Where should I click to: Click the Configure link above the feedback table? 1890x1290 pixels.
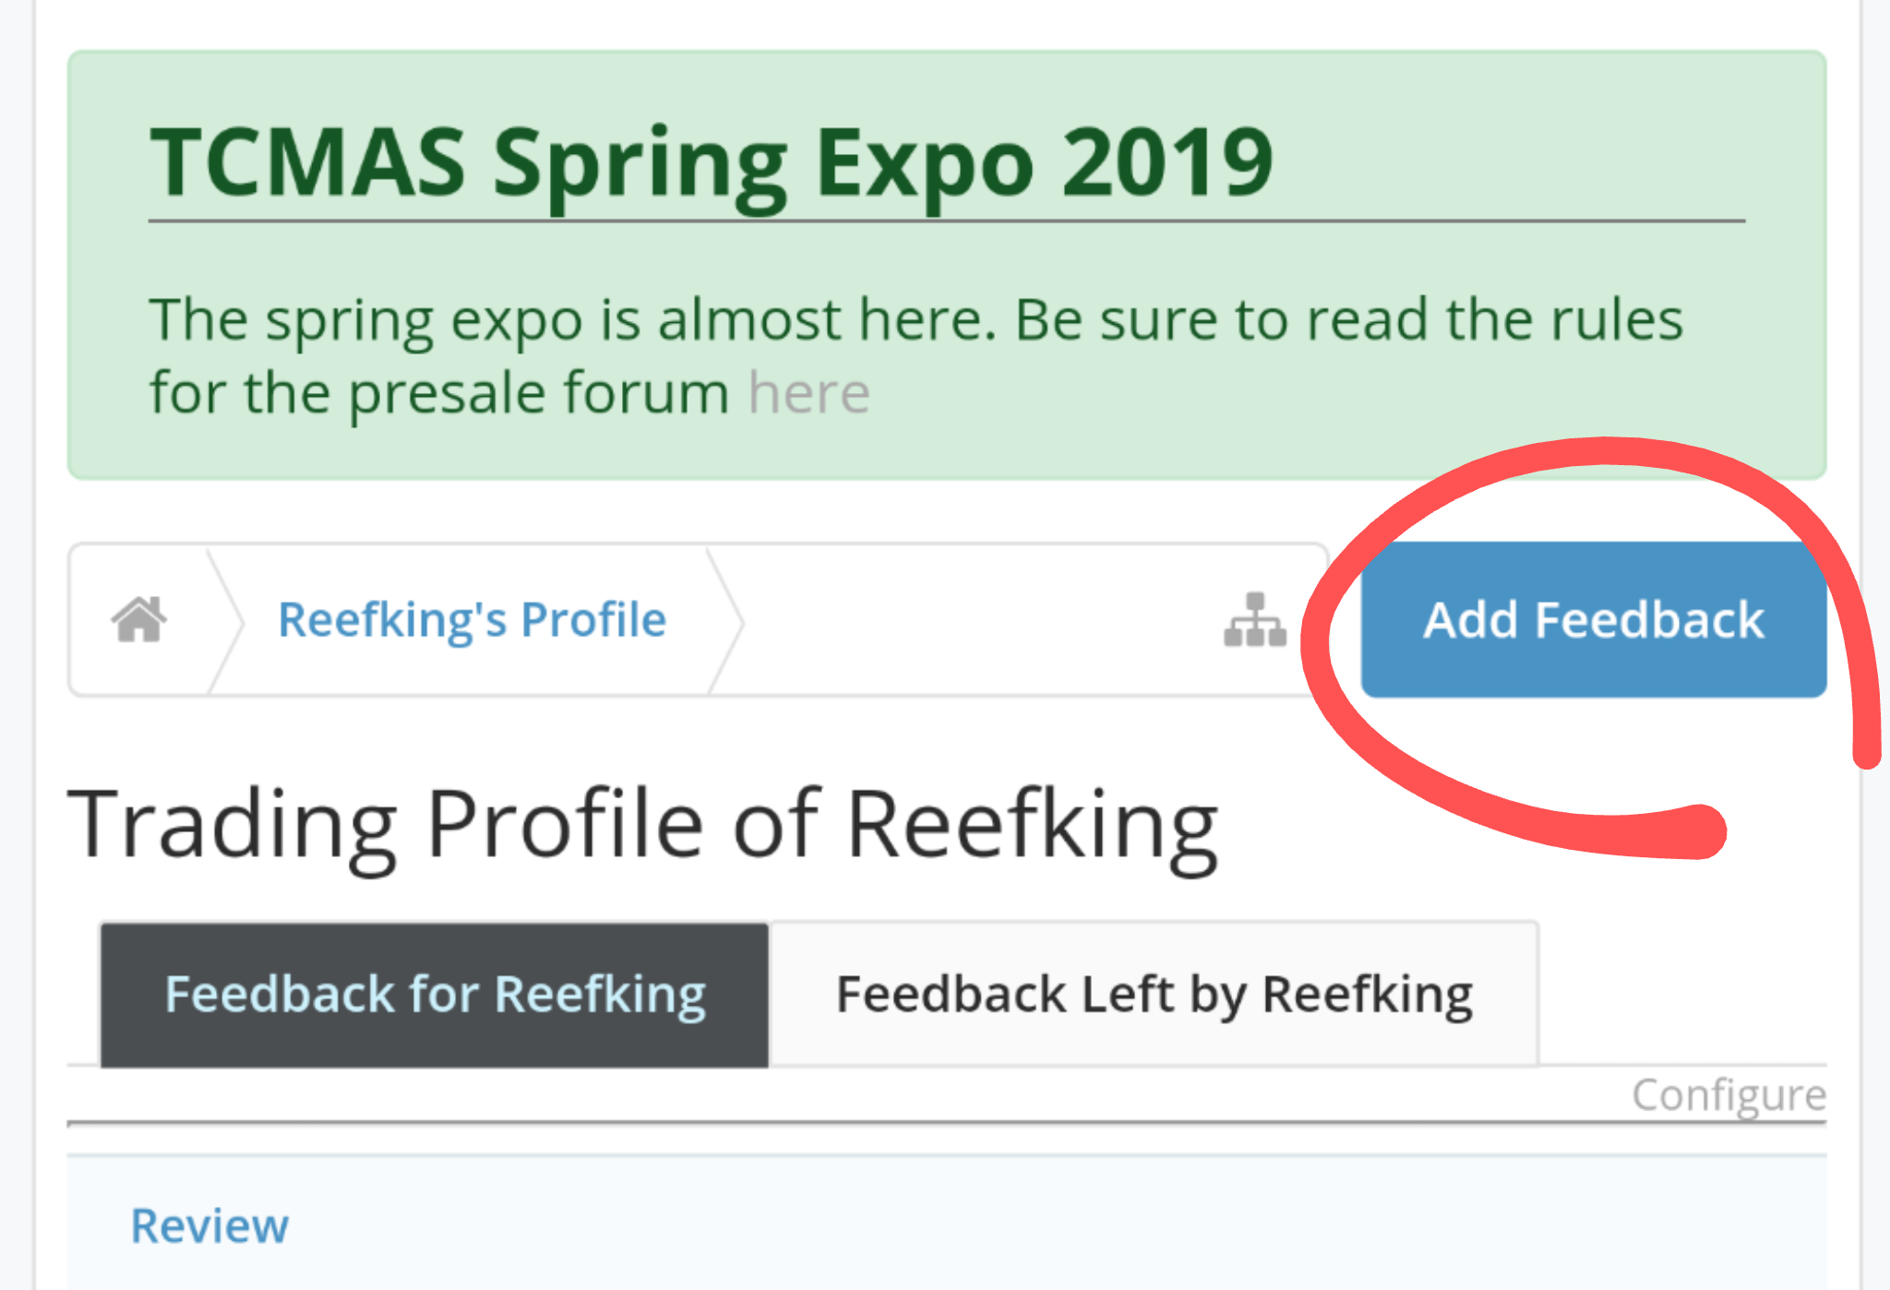[1729, 1095]
